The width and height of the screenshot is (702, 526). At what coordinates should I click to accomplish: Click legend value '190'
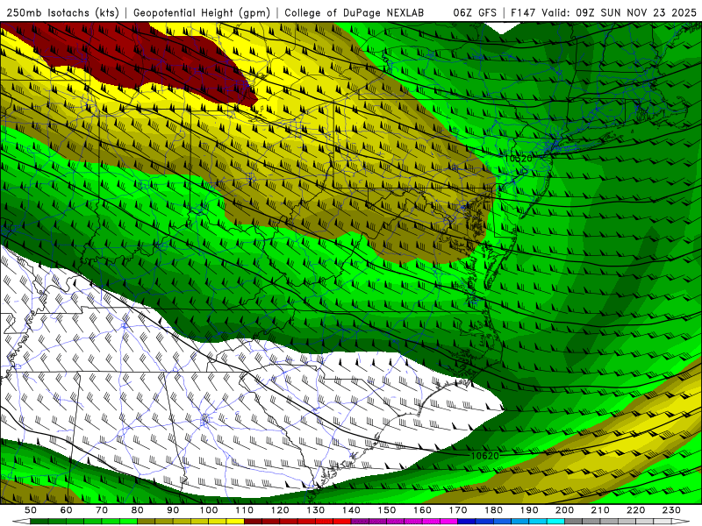pyautogui.click(x=529, y=510)
